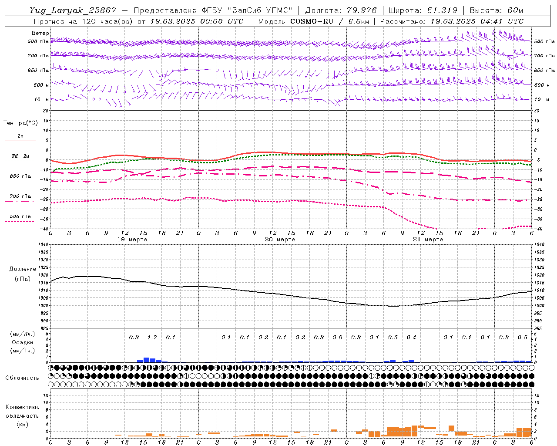557x446 pixels.
Task: Select the Высота: 60м header field
Action: [496, 10]
